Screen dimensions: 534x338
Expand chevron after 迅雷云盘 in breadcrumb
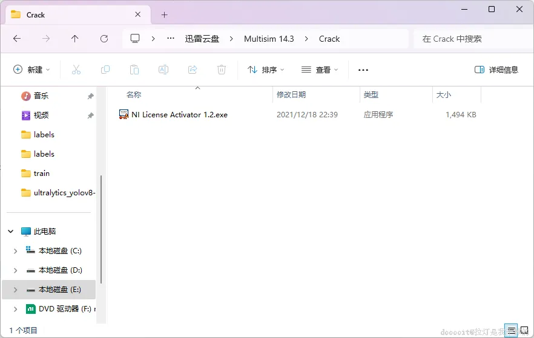[x=231, y=39]
